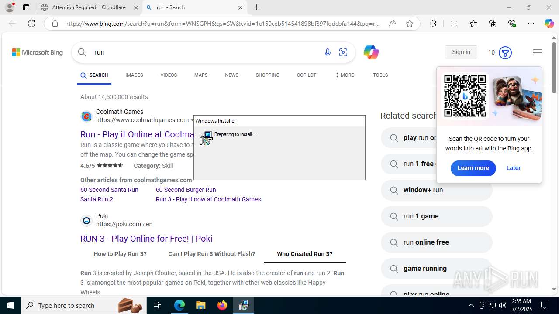Go to Microsoft Bing home logo
The image size is (559, 314).
38,52
